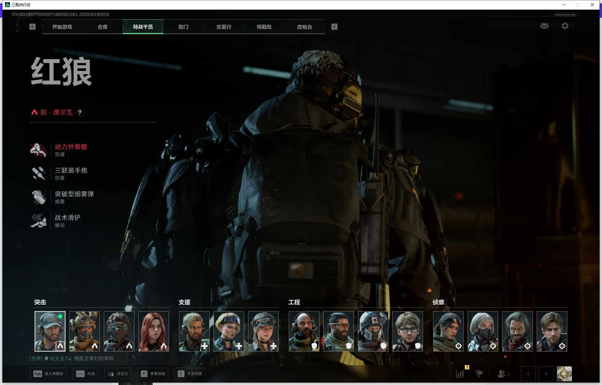Screen dimensions: 602x385
Task: Select the helmeted masked assault operator portrait
Action: pos(85,332)
